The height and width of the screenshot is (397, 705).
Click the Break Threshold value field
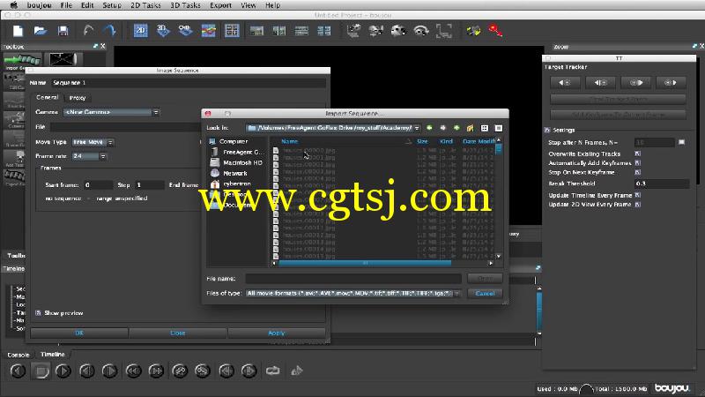click(x=662, y=184)
